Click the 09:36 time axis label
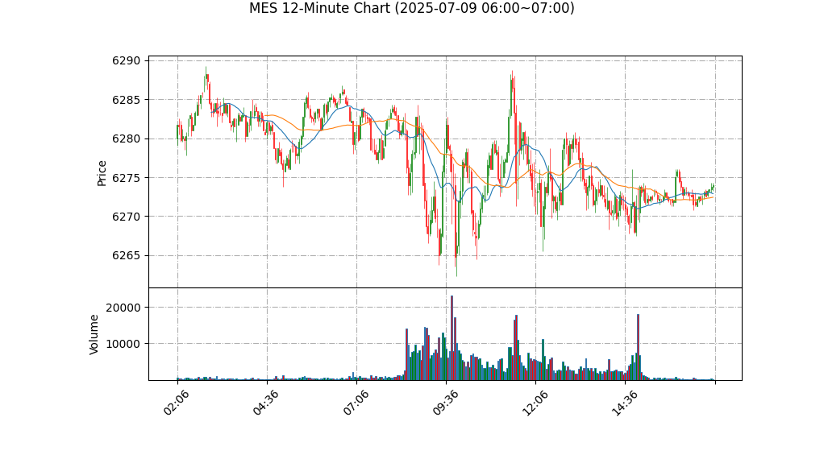This screenshot has height=463, width=824. (x=446, y=403)
